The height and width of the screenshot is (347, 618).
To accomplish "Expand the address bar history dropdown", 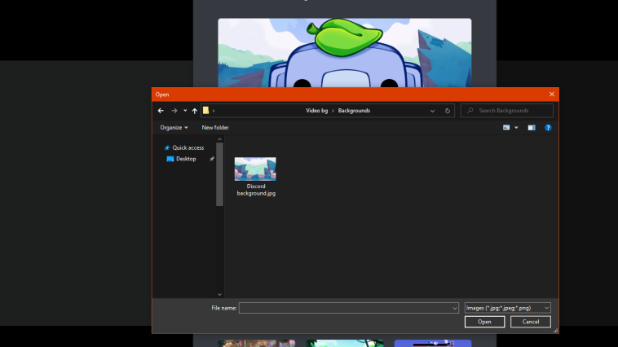I will [x=432, y=111].
